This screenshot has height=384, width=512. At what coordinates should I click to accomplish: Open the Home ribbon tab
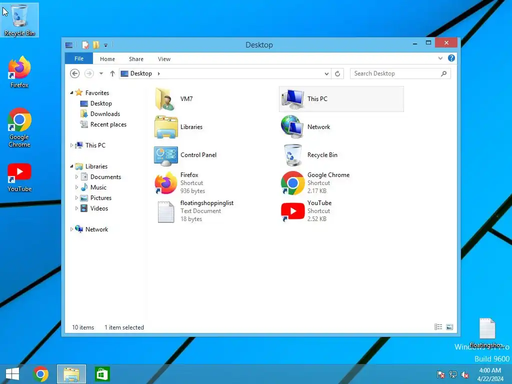point(107,59)
